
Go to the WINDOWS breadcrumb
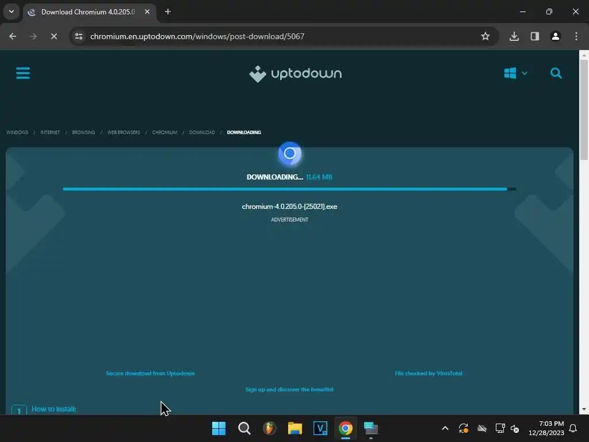click(x=17, y=132)
